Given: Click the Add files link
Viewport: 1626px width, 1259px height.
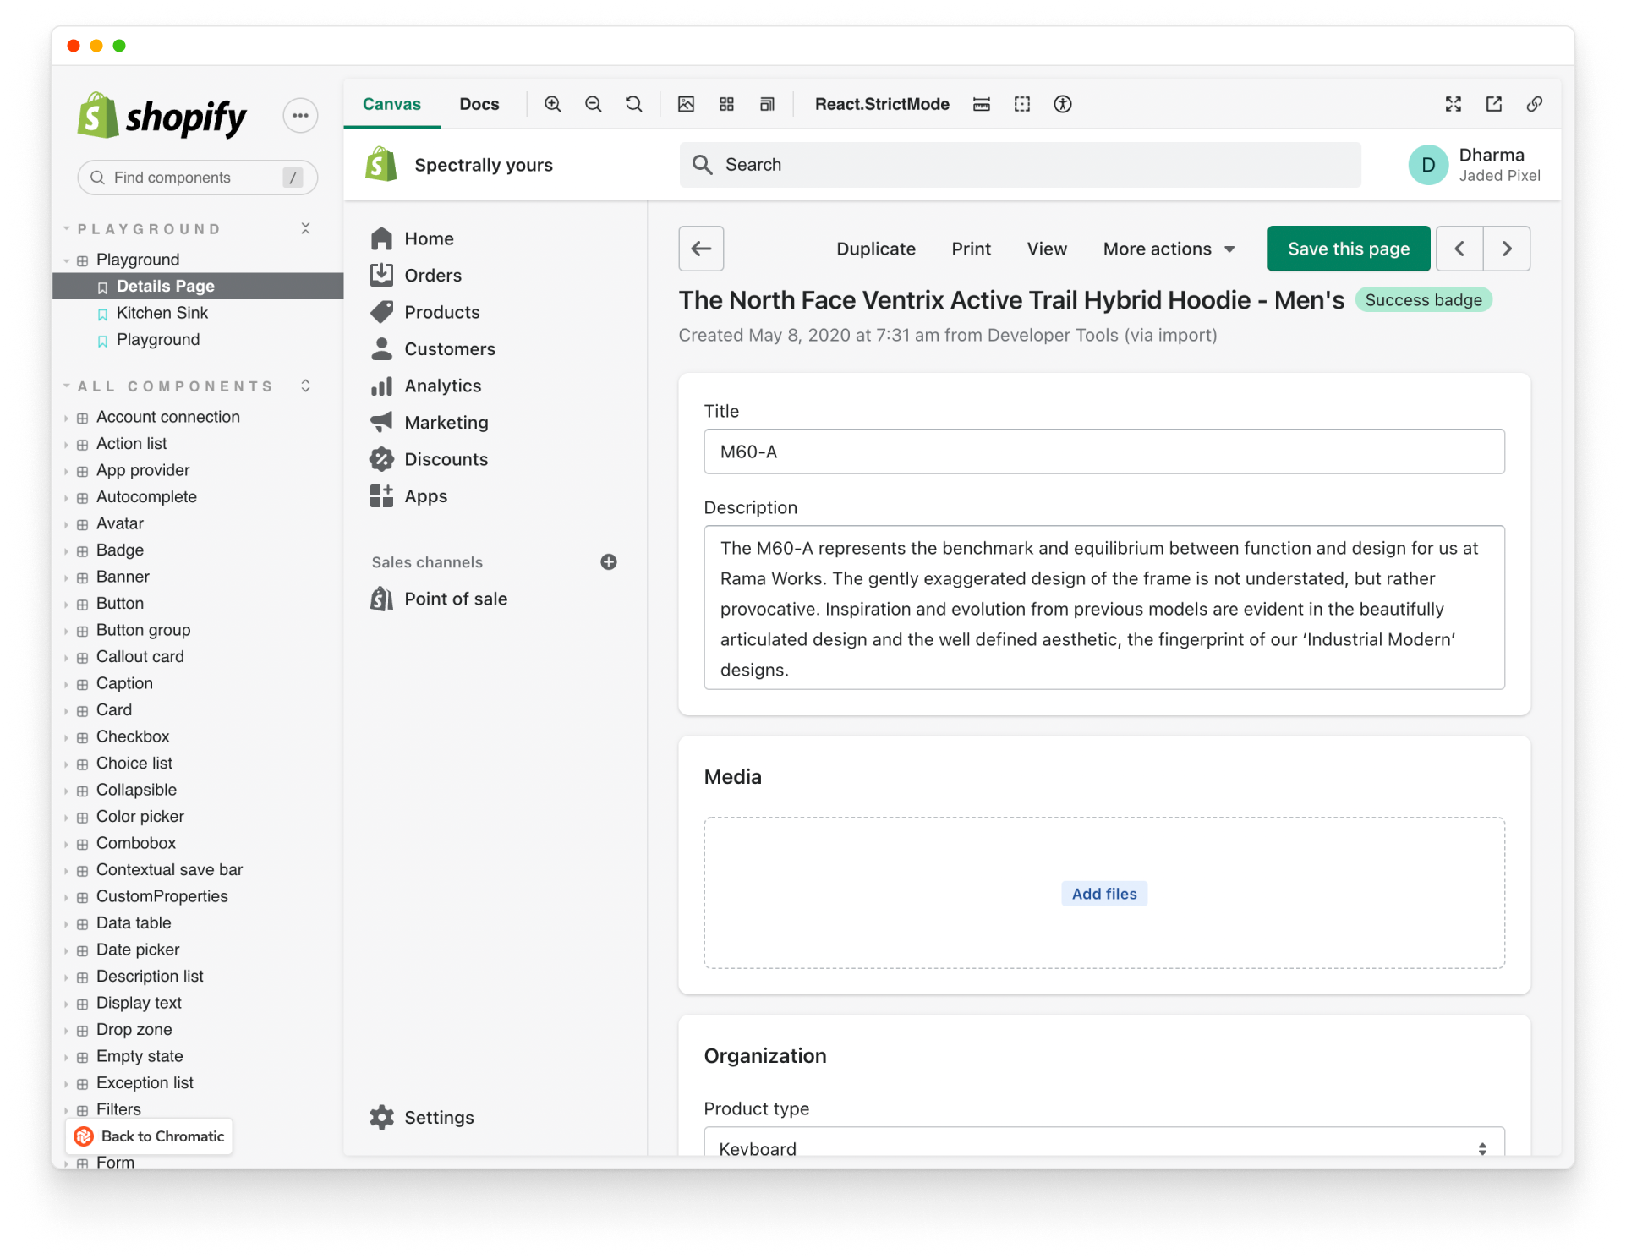Looking at the screenshot, I should click(x=1104, y=894).
